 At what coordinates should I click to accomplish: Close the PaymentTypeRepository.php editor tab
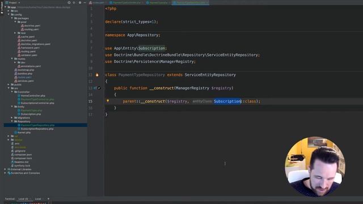(206, 2)
